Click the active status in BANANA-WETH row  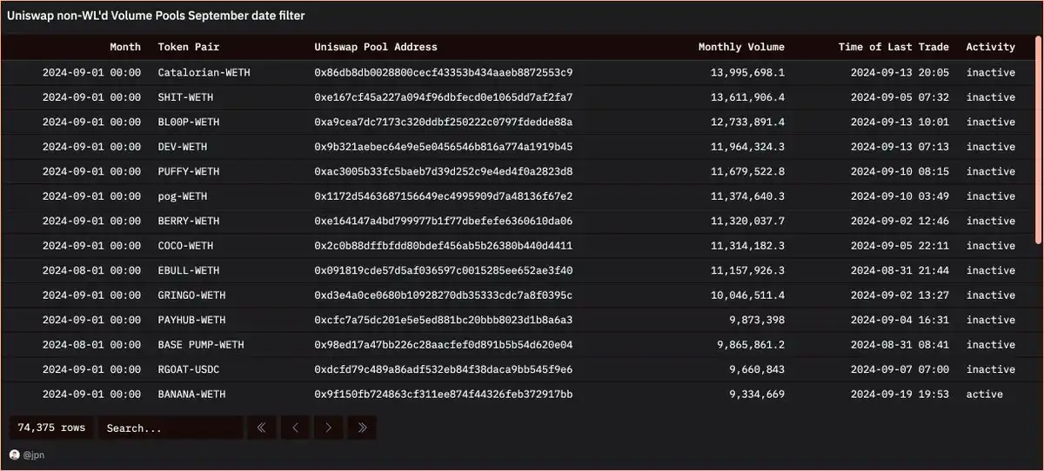(984, 395)
